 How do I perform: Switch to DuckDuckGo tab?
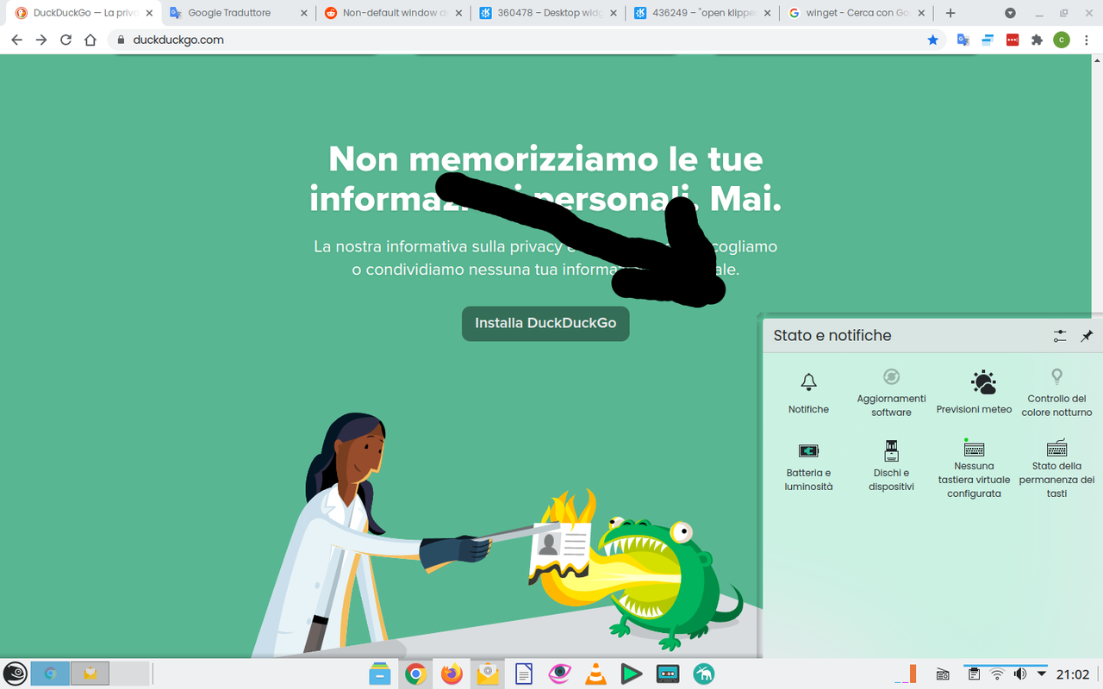click(x=84, y=13)
